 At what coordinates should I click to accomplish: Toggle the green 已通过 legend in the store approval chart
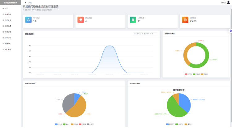(x=196, y=74)
